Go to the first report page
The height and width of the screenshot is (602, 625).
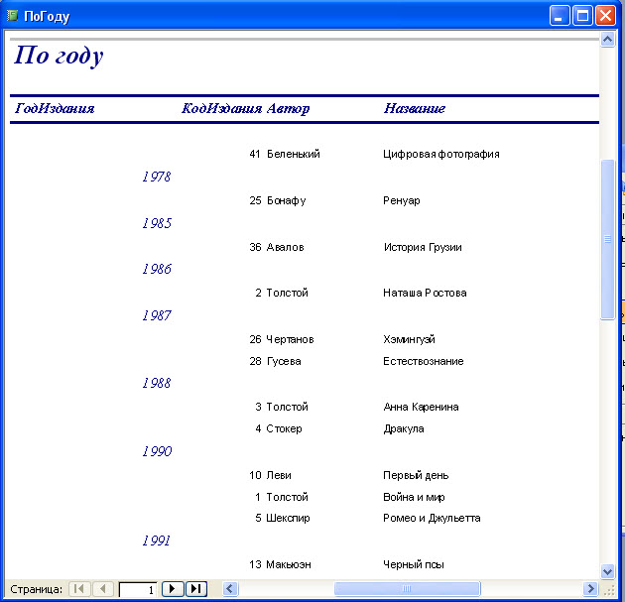(79, 588)
